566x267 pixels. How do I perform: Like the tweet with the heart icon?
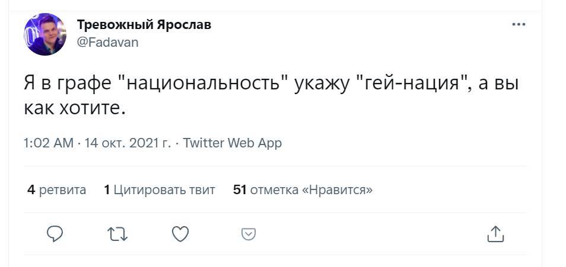pyautogui.click(x=180, y=234)
